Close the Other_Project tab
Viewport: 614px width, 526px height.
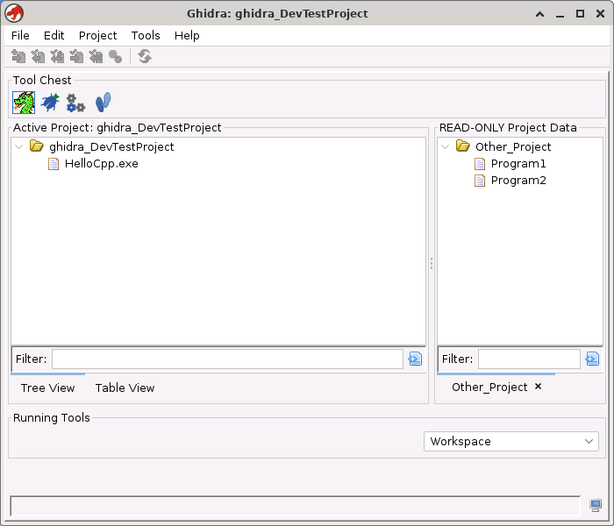tap(539, 387)
